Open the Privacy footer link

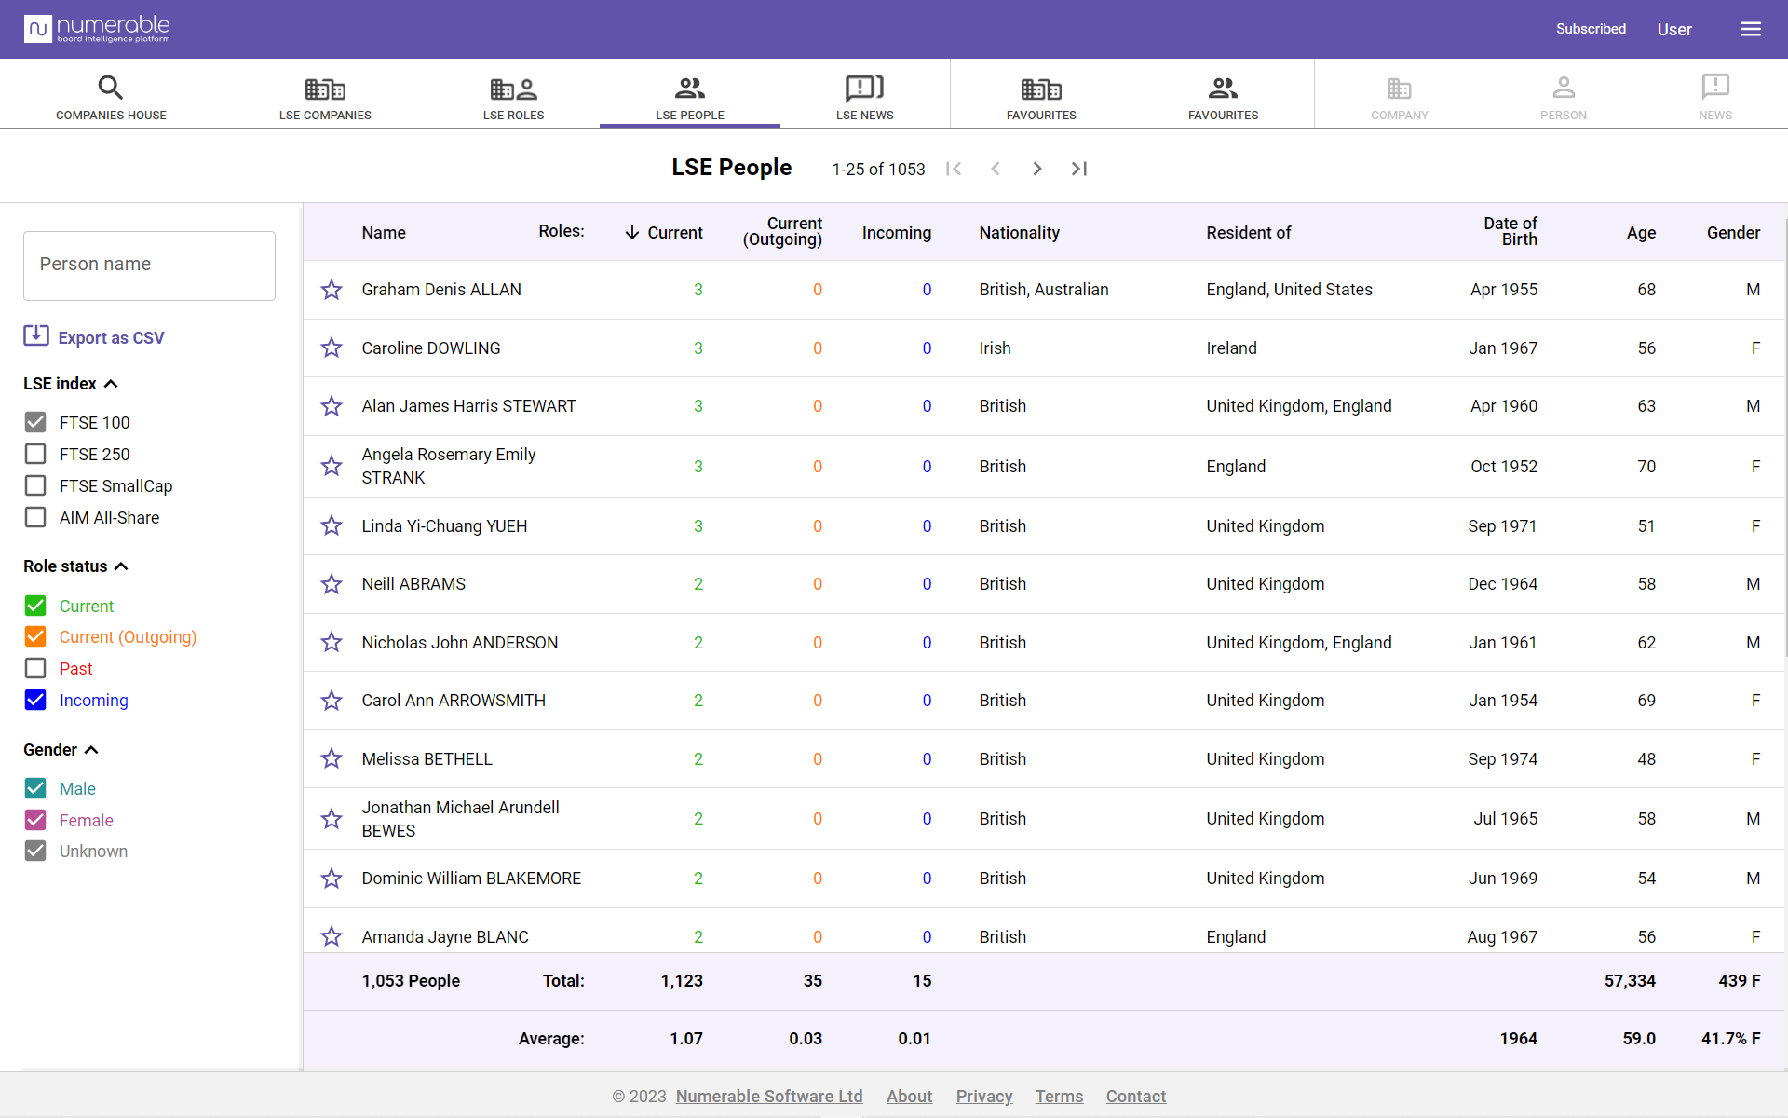pyautogui.click(x=984, y=1097)
